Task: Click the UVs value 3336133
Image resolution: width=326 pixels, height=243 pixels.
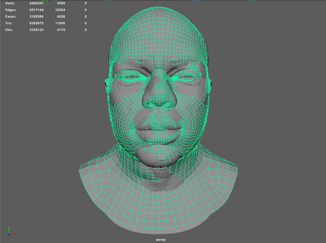Action: (36, 30)
